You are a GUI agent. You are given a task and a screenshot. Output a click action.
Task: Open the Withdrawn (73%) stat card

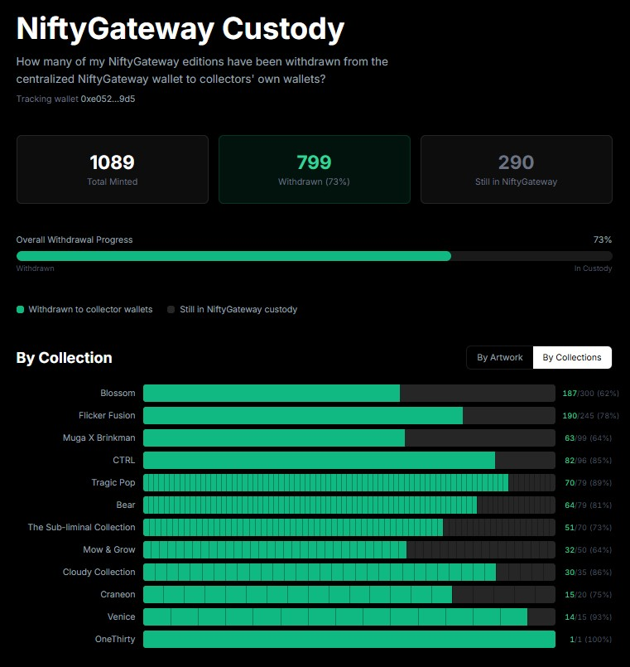[x=315, y=169]
